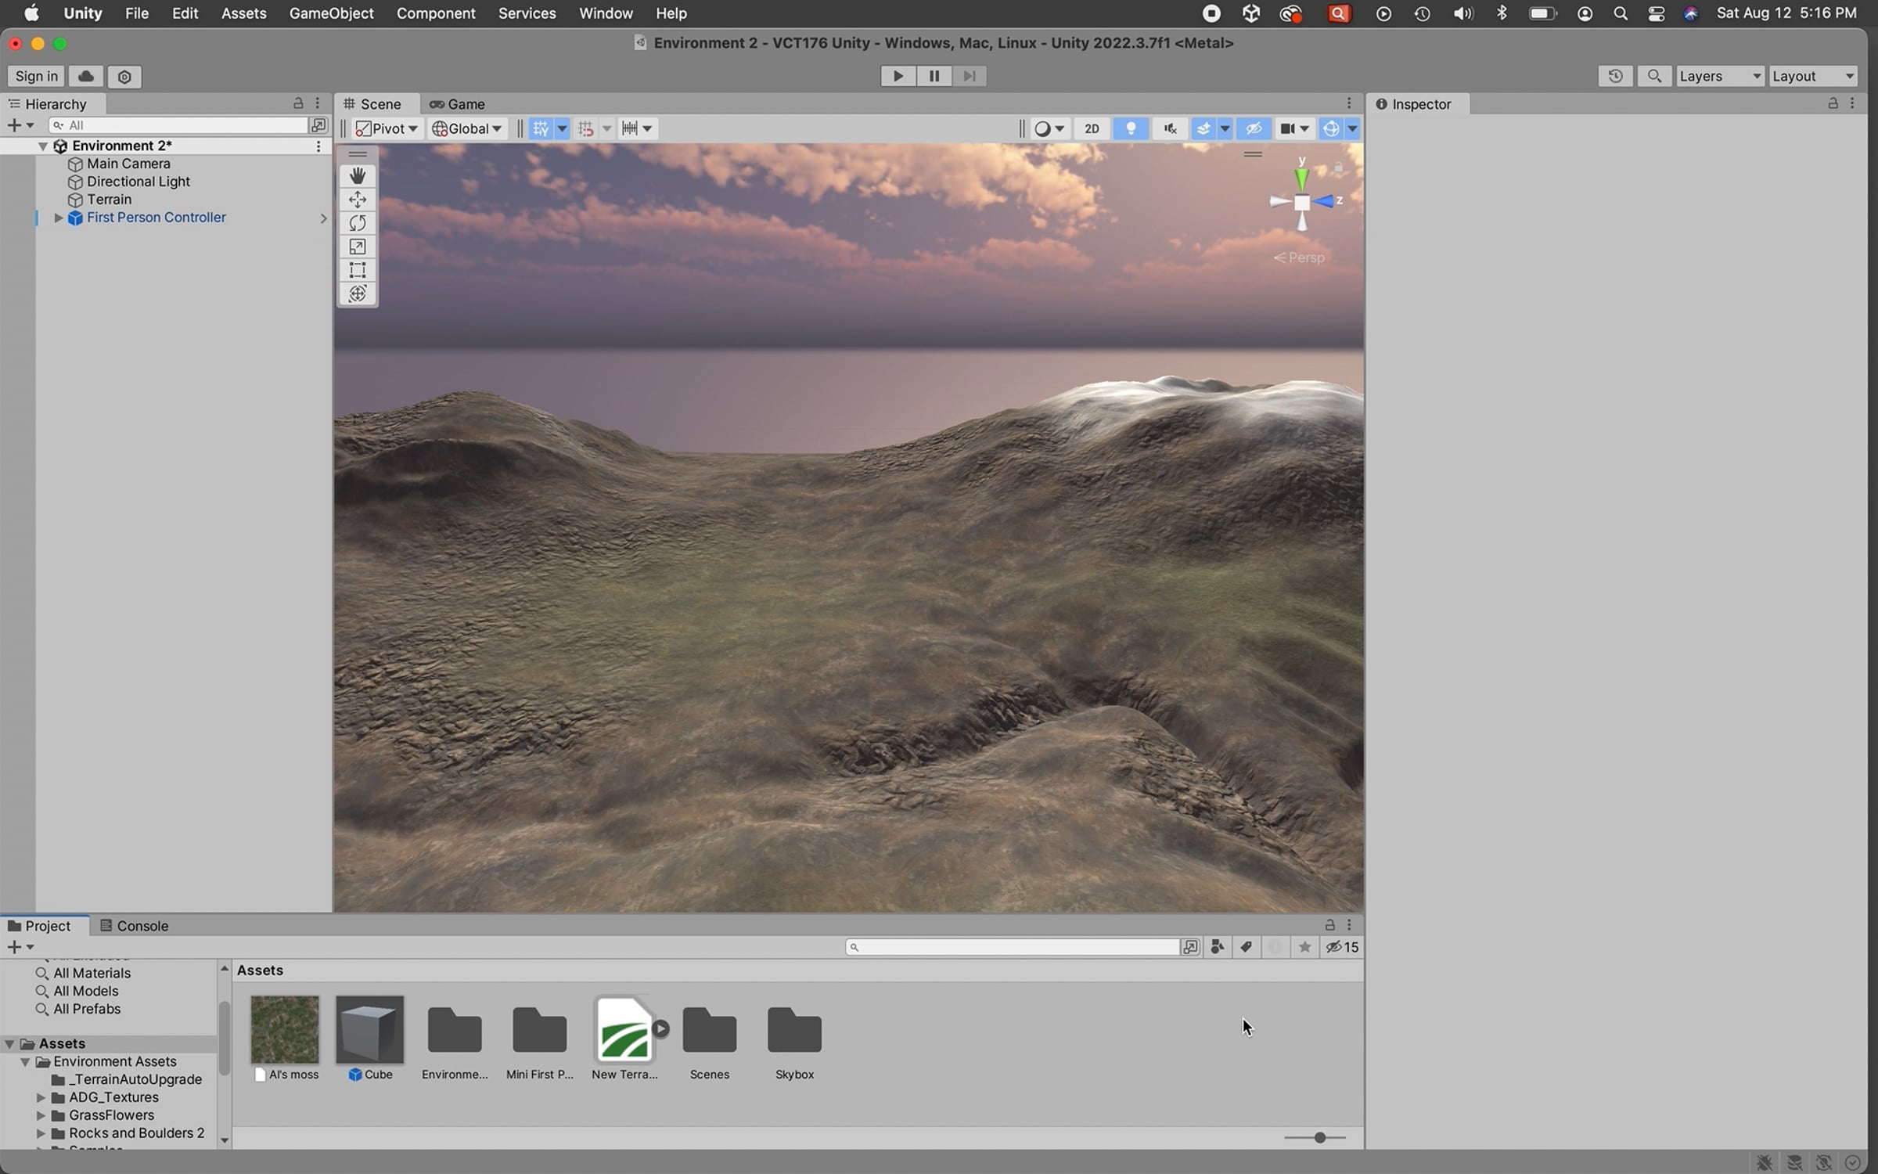
Task: Open Unity Cloud services icon
Action: pyautogui.click(x=86, y=76)
